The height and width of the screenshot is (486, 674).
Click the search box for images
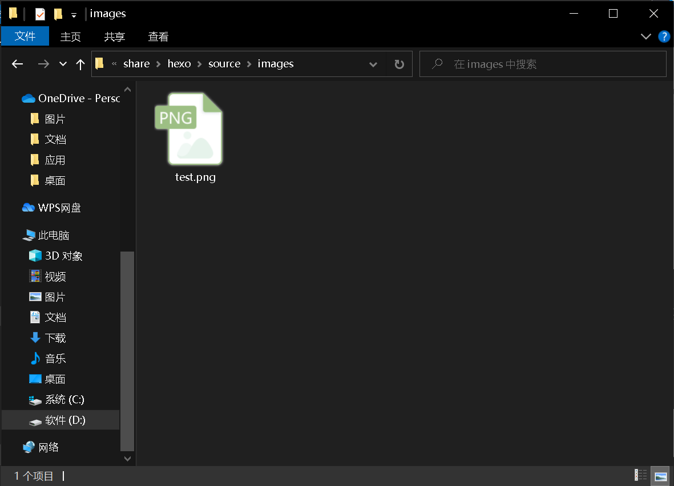[548, 64]
